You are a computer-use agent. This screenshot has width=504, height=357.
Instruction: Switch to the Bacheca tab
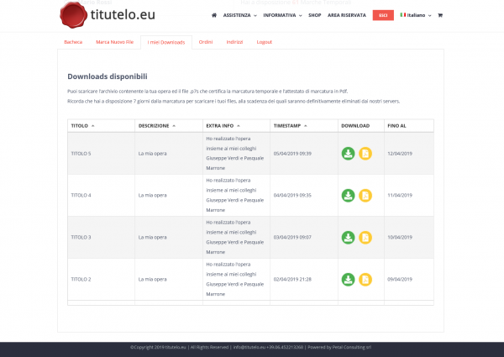73,41
